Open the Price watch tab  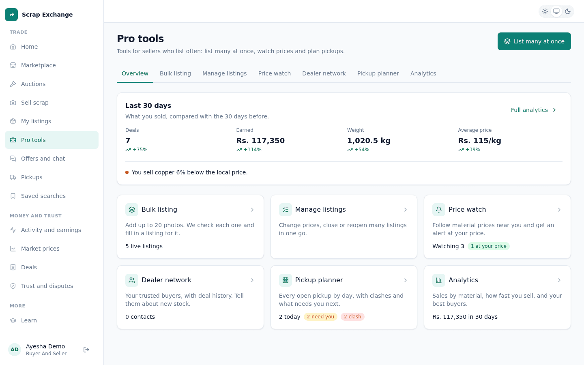click(275, 73)
